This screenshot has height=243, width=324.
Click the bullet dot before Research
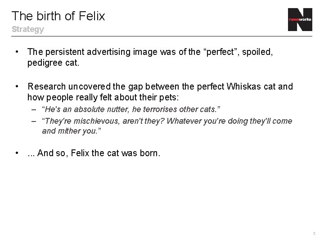(17, 86)
